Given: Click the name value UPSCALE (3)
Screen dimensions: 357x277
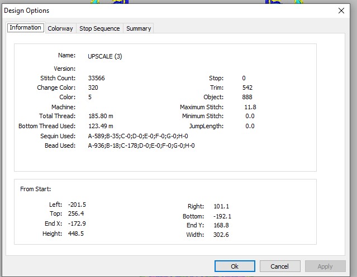Looking at the screenshot, I should tap(105, 56).
